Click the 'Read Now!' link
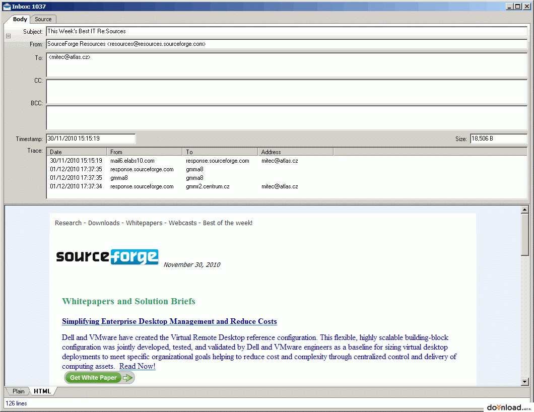The width and height of the screenshot is (534, 412). pyautogui.click(x=137, y=366)
